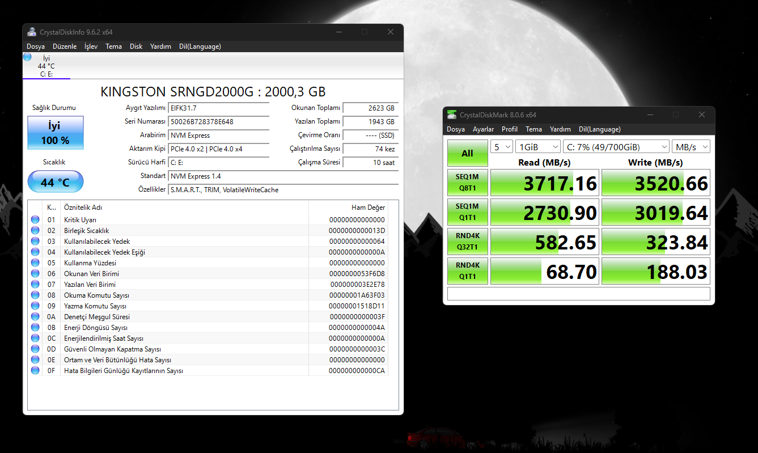Open Dil(Language) menu in CrystalDiskInfo
Image resolution: width=758 pixels, height=453 pixels.
point(200,46)
